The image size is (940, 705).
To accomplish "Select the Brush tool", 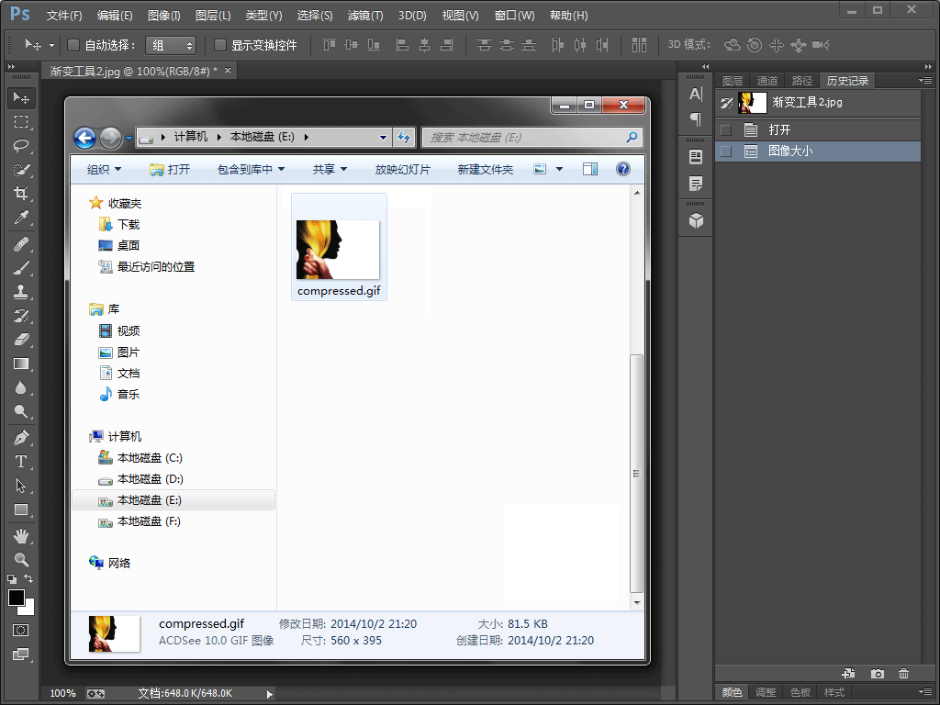I will tap(21, 268).
